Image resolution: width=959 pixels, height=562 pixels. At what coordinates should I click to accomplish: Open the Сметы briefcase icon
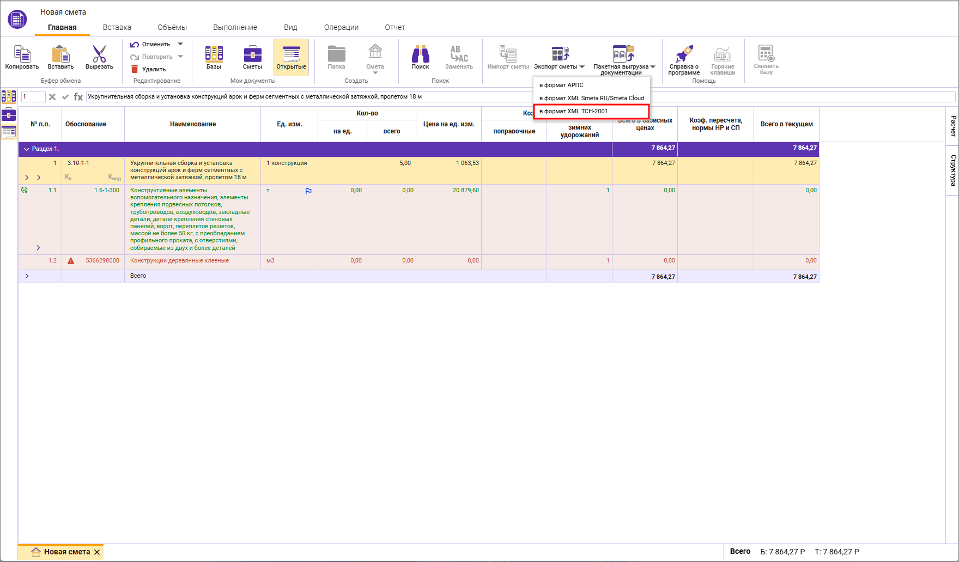click(252, 54)
